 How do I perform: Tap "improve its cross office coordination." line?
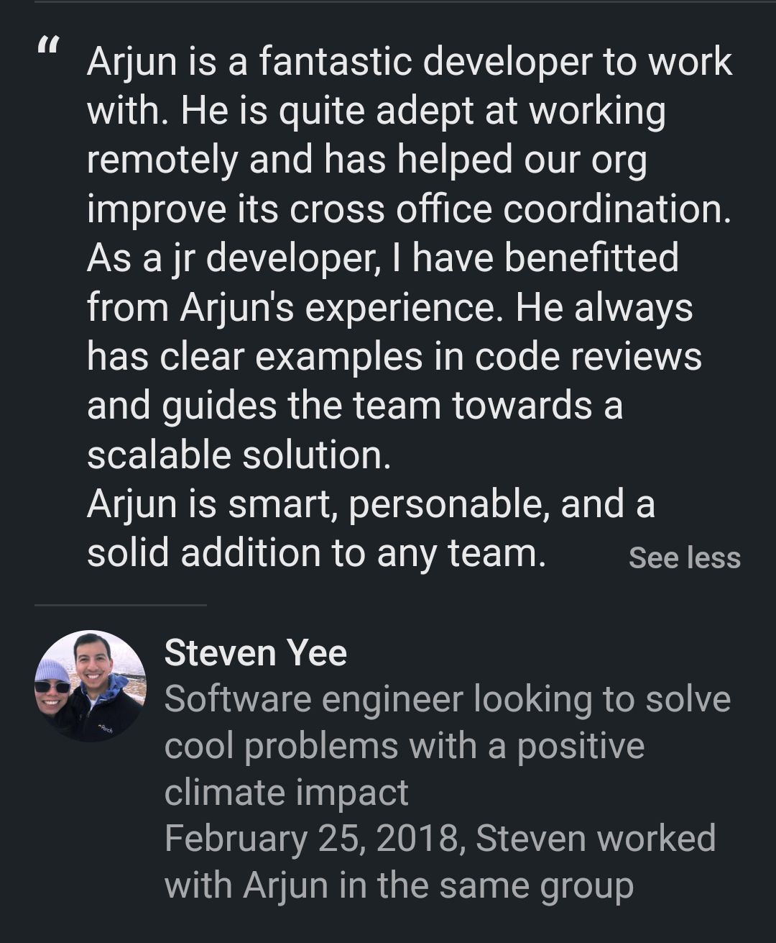(x=409, y=209)
